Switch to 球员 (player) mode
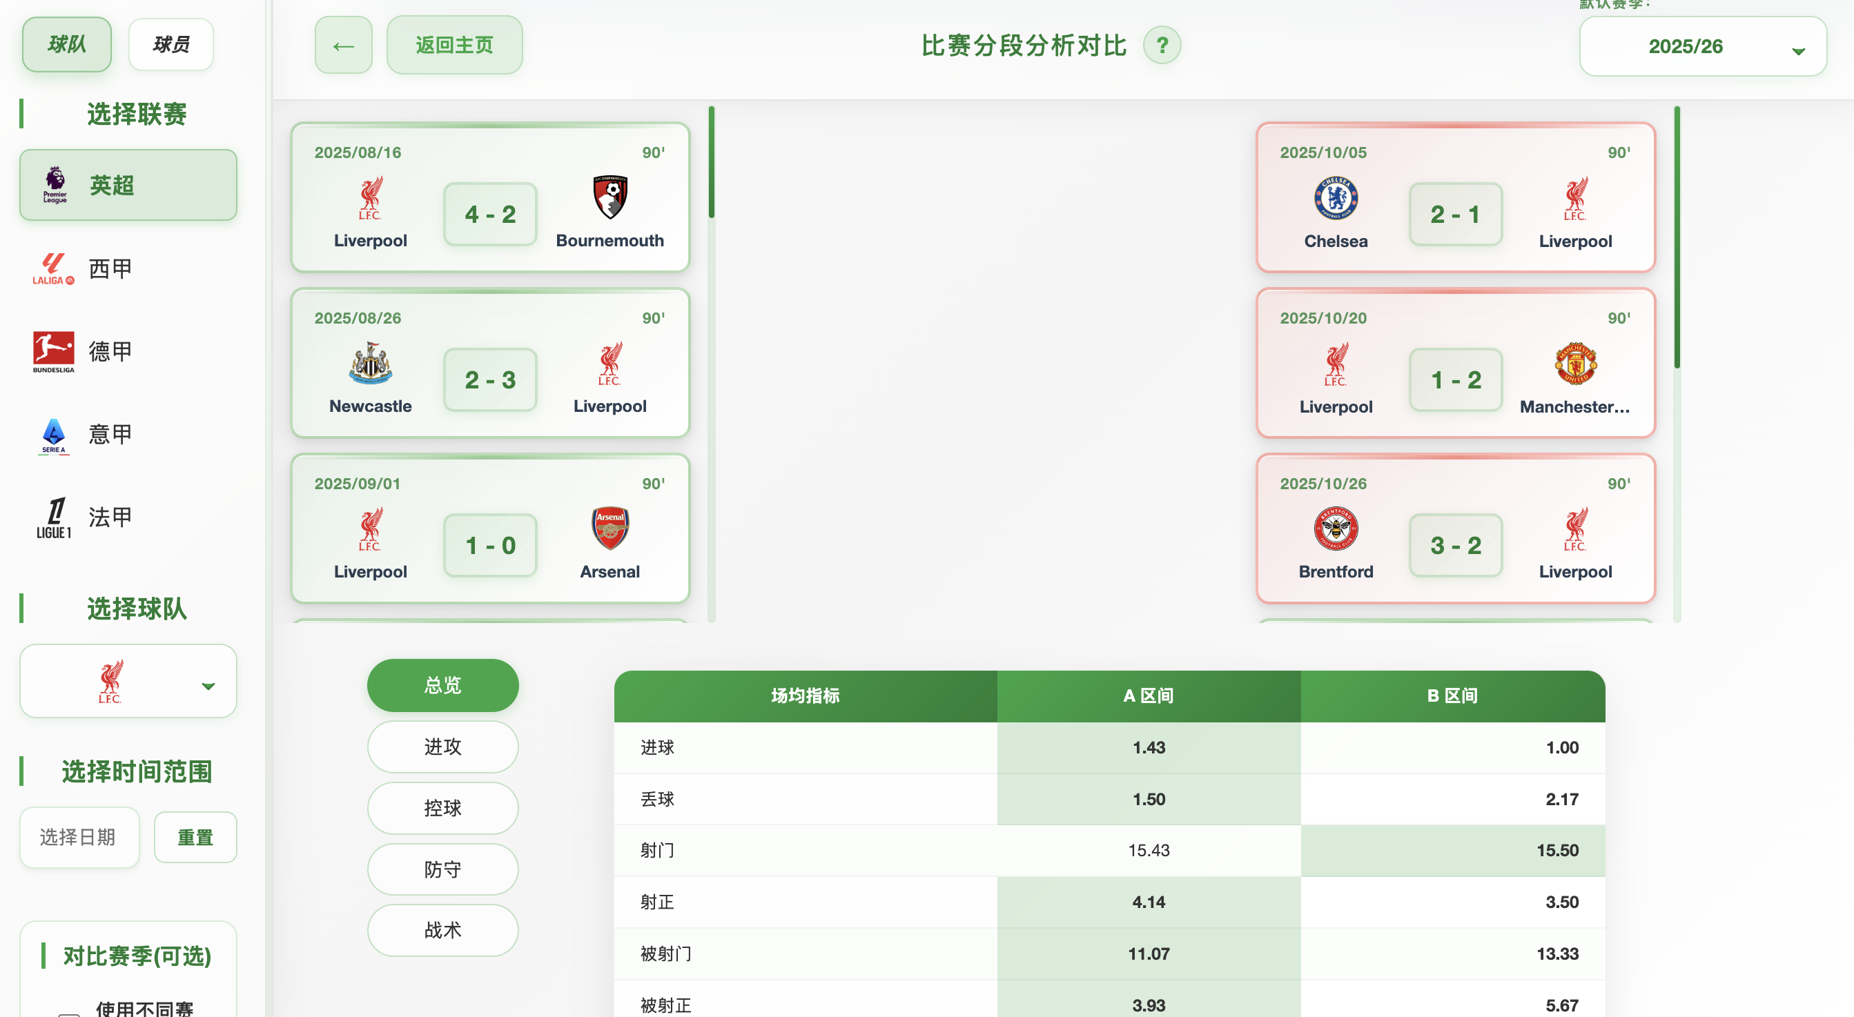Screen dimensions: 1854x1017 tap(170, 45)
